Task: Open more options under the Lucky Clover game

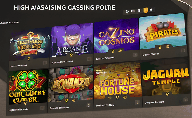Action: [x=42, y=108]
